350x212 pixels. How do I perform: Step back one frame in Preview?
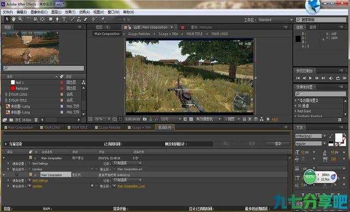pos(304,78)
